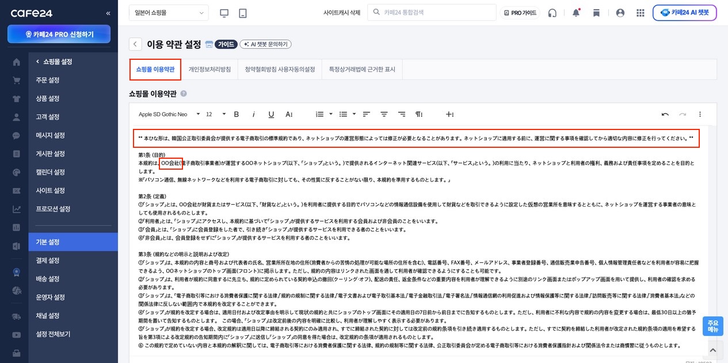Insert an ordered numbered list
This screenshot has height=363, width=728.
pyautogui.click(x=319, y=114)
